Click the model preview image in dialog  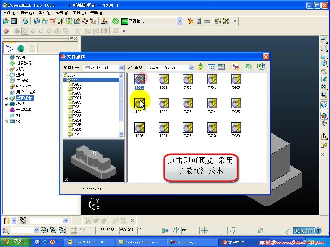click(x=94, y=161)
